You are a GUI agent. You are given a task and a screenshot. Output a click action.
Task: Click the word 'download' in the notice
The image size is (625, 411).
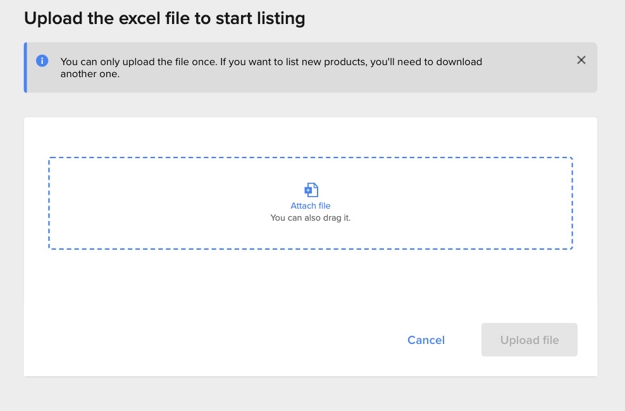click(459, 62)
